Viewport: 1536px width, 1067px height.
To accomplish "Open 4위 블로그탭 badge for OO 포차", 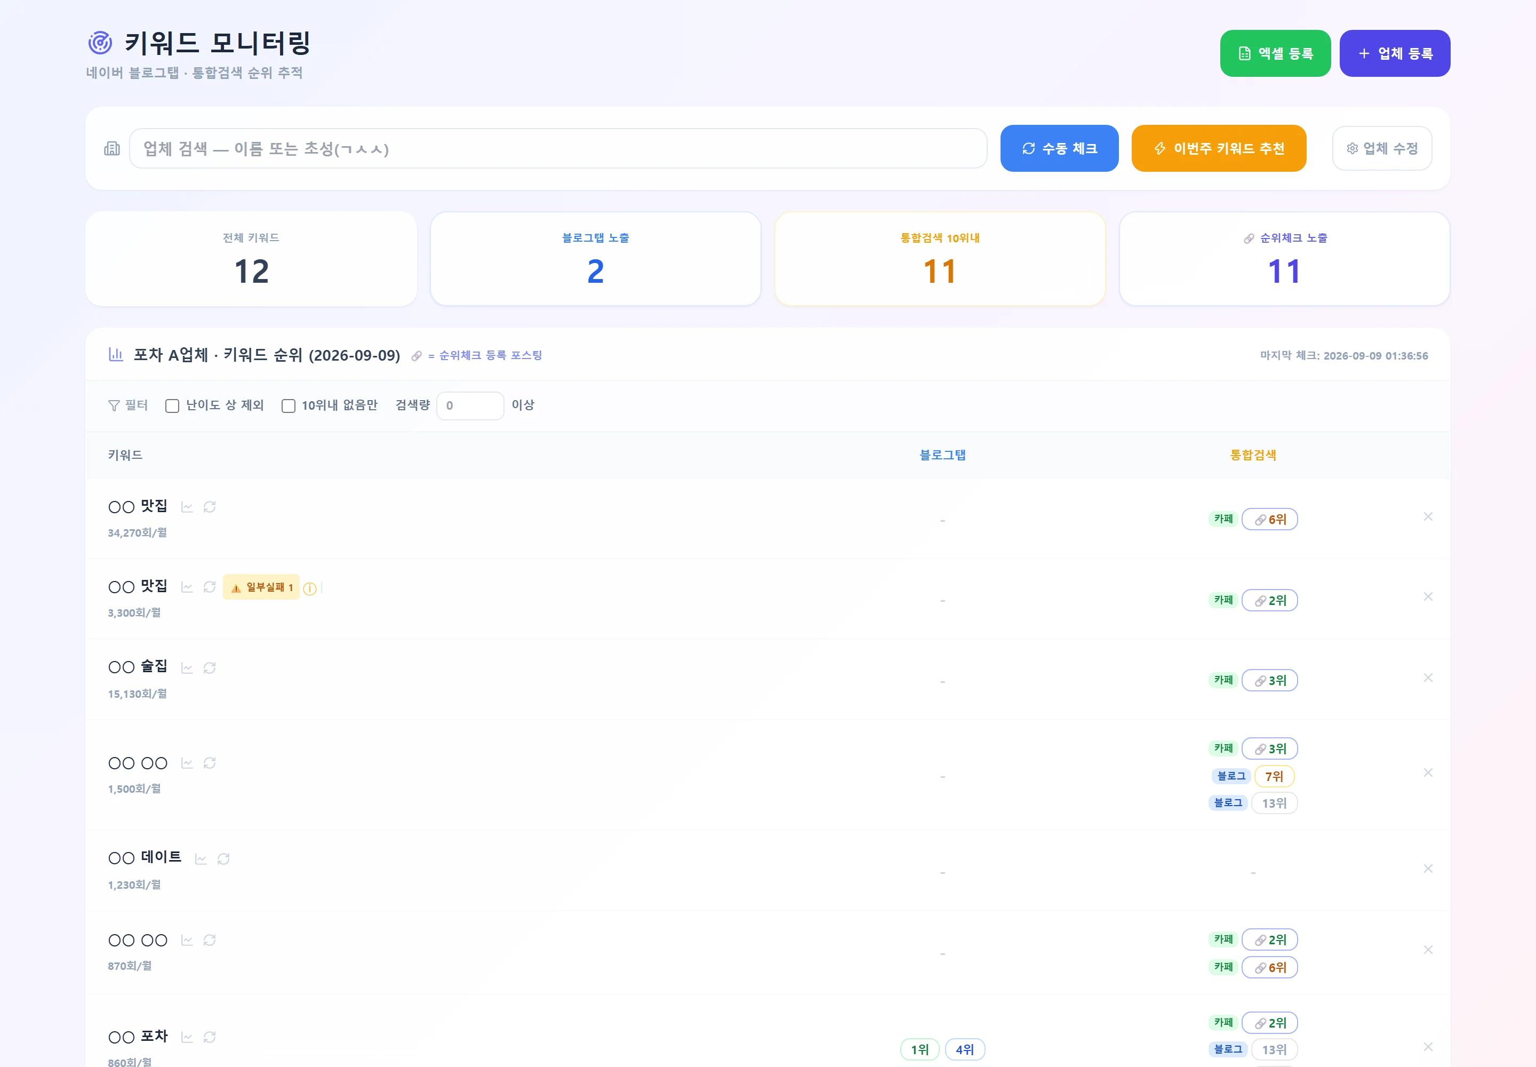I will (964, 1049).
